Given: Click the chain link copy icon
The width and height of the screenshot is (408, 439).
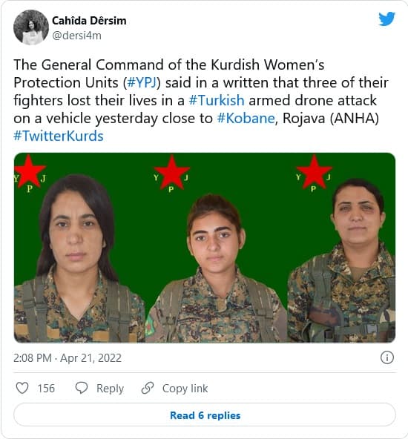Looking at the screenshot, I should tap(148, 388).
